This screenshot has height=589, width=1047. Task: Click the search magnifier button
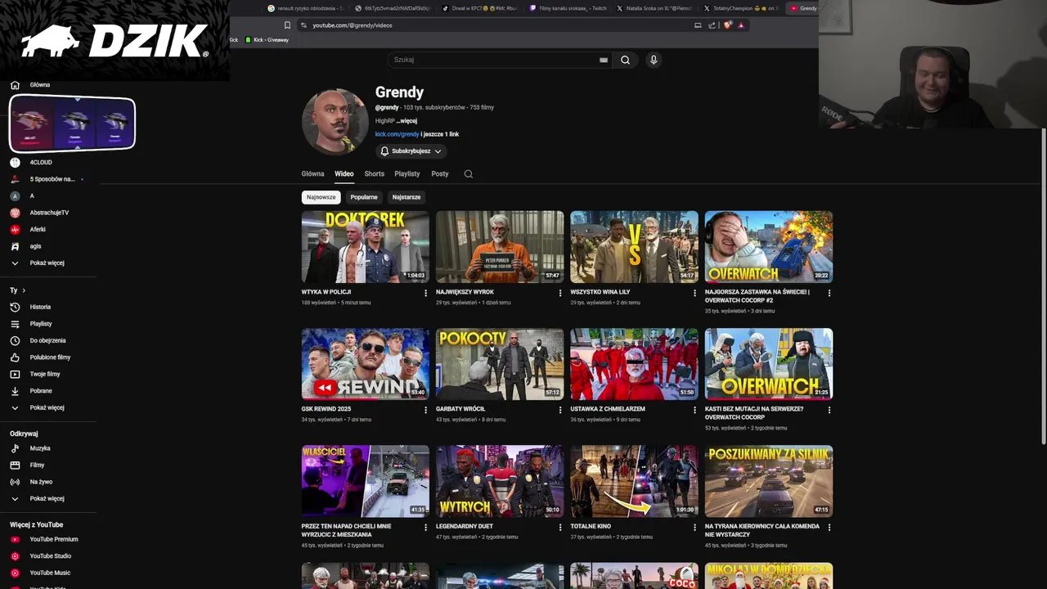(625, 60)
